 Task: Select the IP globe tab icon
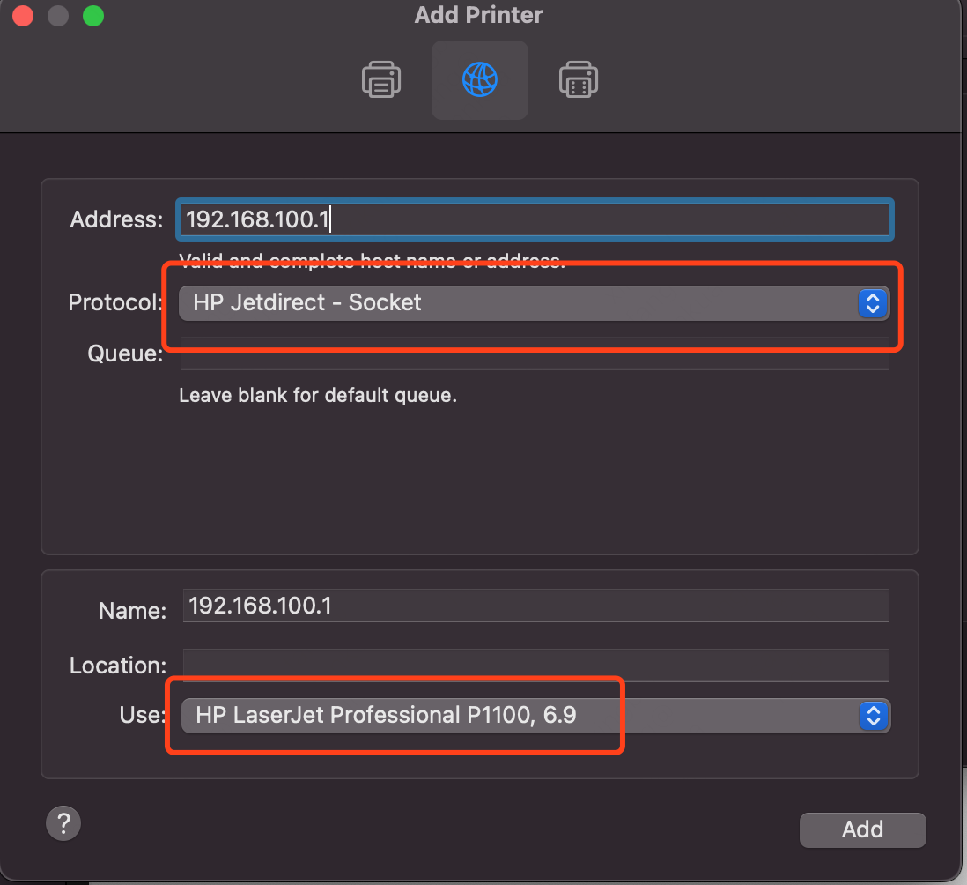(480, 80)
